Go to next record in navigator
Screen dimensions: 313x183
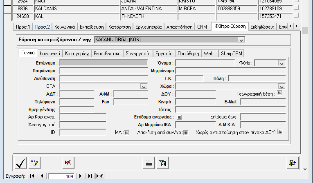[81, 176]
